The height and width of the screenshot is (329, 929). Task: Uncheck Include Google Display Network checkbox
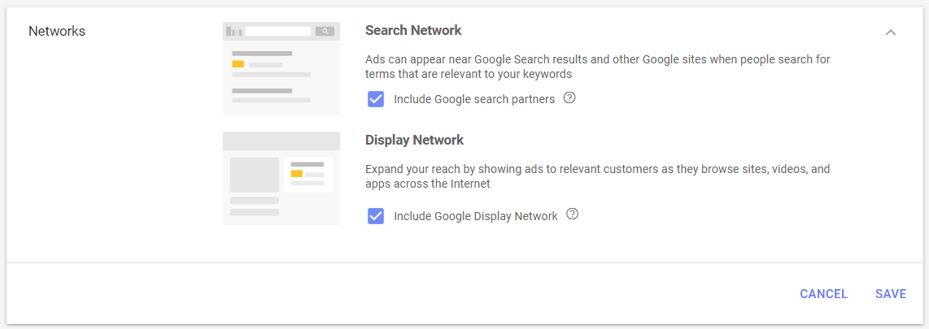376,216
